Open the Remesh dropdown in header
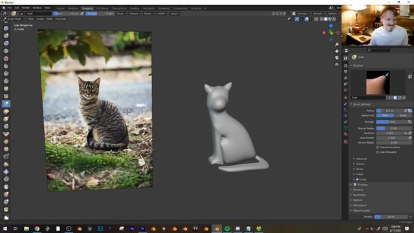414x233 pixels. 319,14
